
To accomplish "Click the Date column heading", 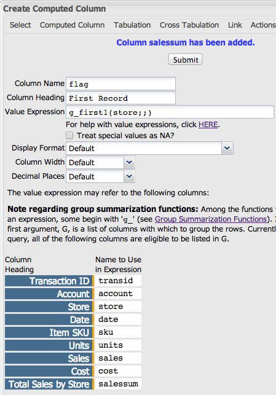I will click(x=49, y=319).
